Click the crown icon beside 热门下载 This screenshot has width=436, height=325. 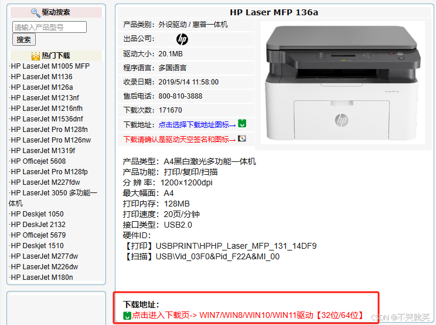pos(36,56)
